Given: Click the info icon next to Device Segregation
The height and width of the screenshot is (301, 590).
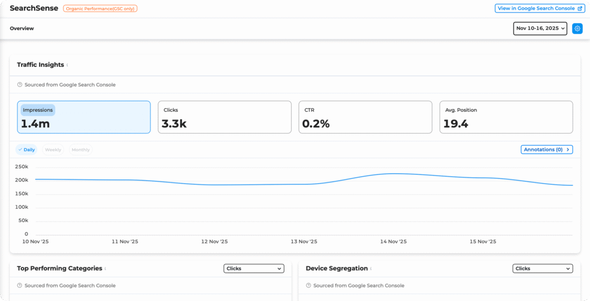Looking at the screenshot, I should coord(371,269).
